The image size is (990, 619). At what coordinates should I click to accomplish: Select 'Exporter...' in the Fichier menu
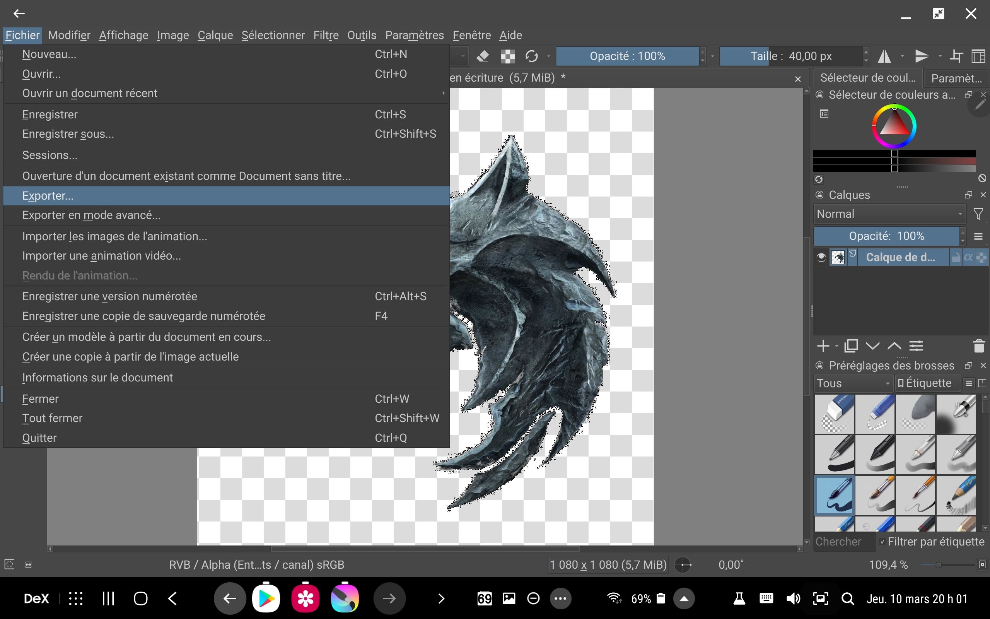point(48,195)
